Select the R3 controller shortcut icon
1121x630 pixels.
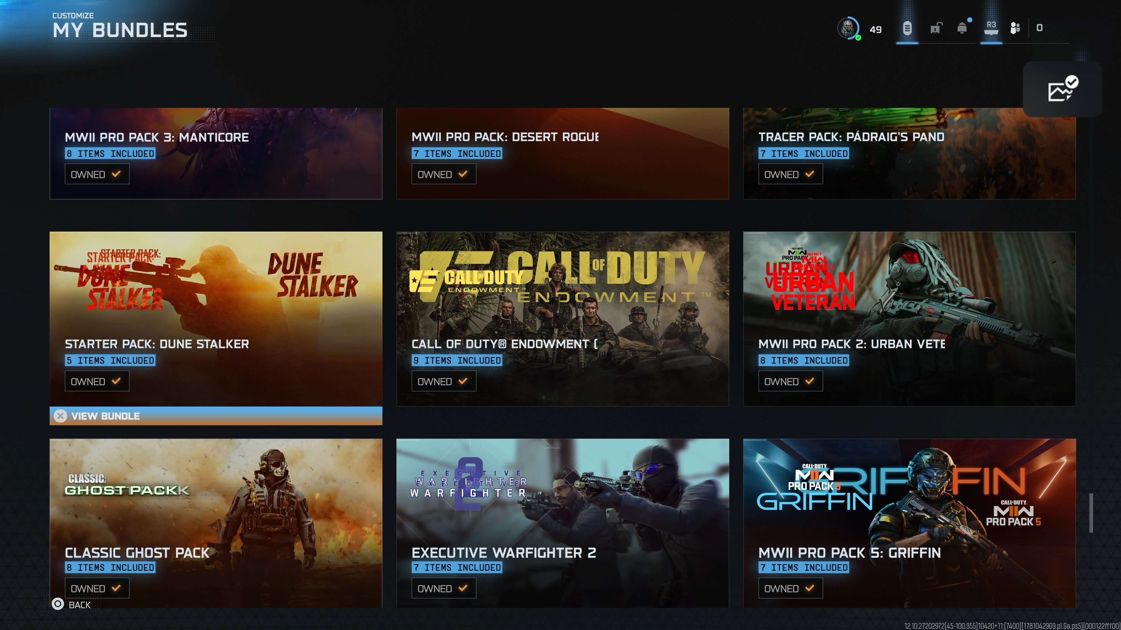click(x=991, y=28)
